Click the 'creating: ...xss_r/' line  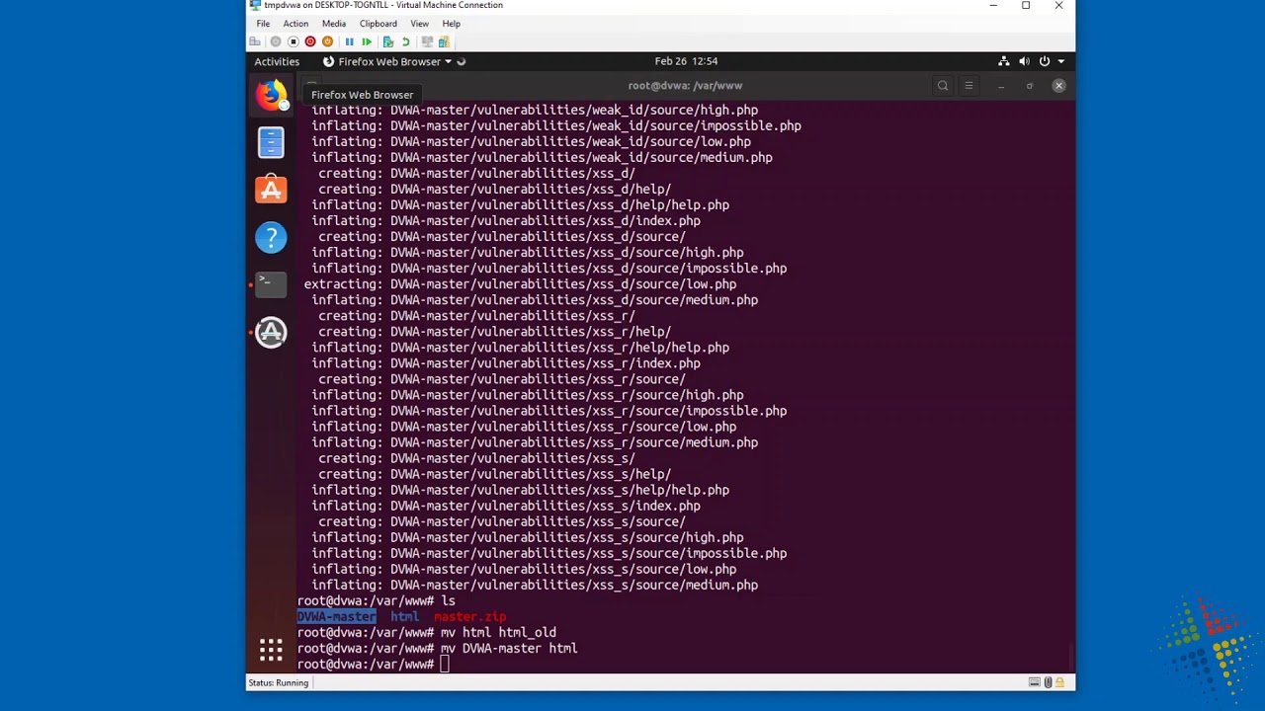point(476,316)
